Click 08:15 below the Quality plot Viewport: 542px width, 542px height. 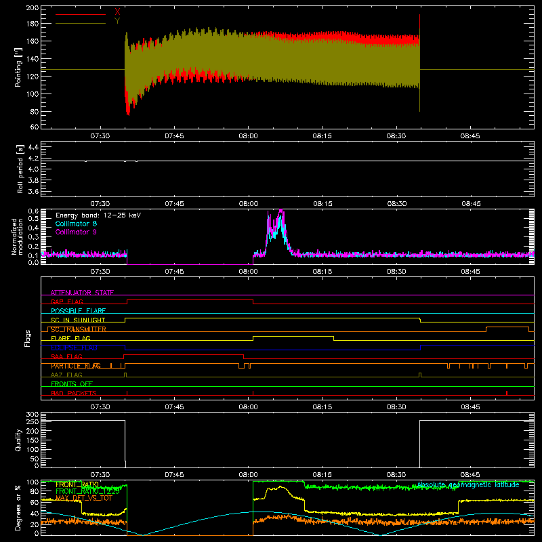(x=322, y=475)
